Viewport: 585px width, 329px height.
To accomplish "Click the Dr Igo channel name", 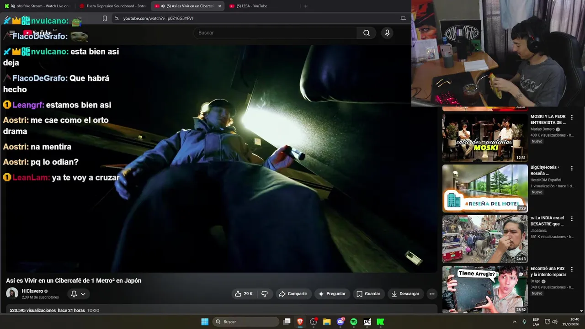I will pos(536,281).
